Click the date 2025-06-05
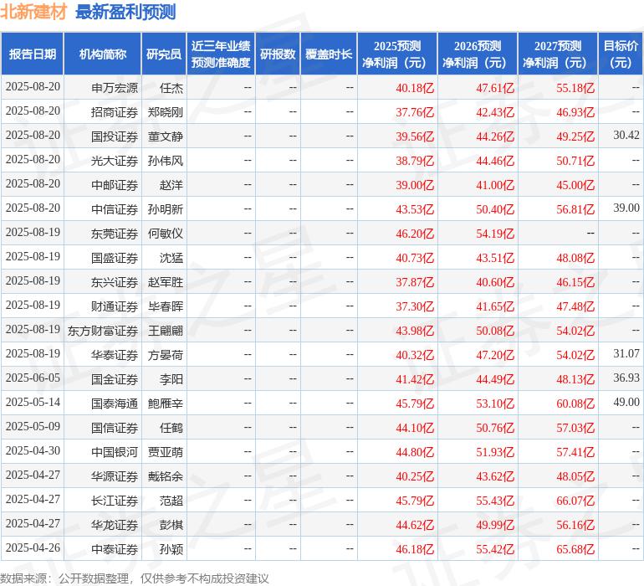644x586 pixels. pos(33,378)
